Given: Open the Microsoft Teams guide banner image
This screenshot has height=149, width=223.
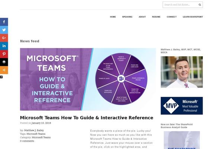Looking at the screenshot, I should pyautogui.click(x=88, y=79).
